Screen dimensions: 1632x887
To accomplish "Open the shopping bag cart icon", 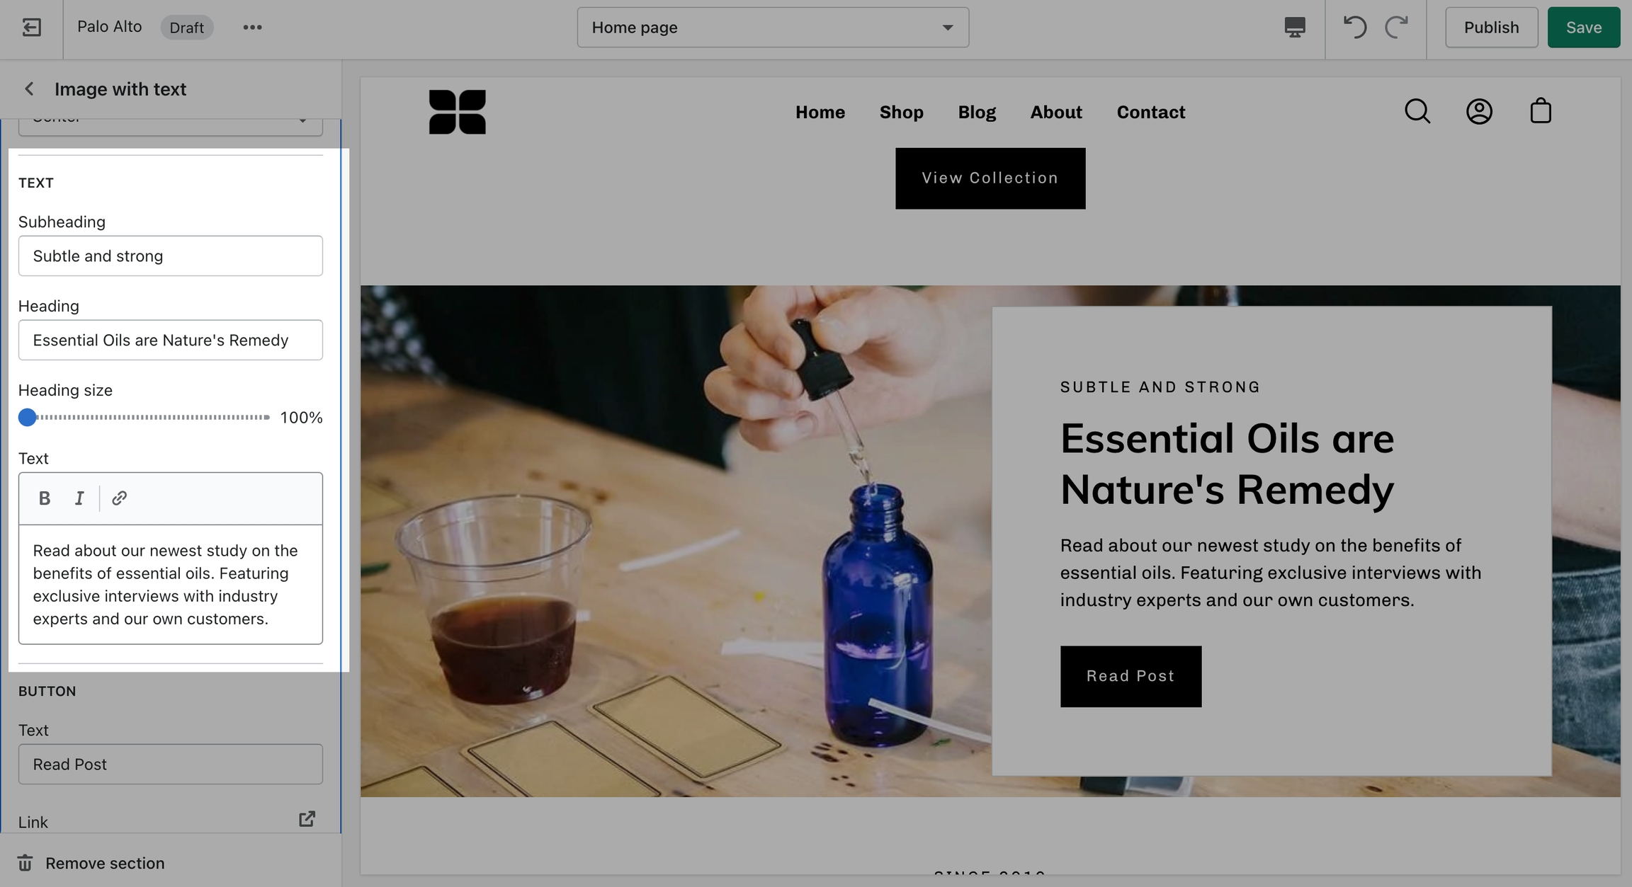I will pos(1541,112).
